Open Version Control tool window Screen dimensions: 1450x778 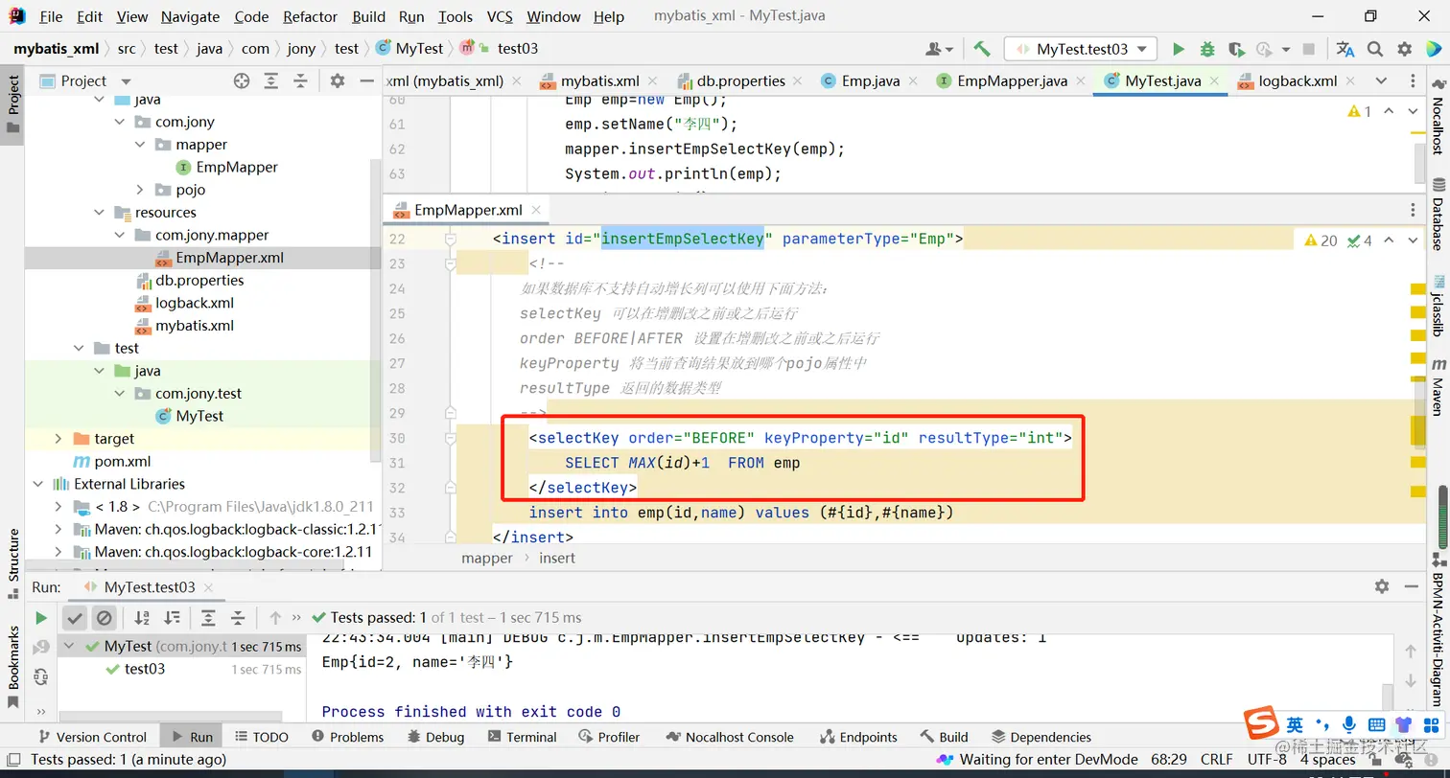point(92,737)
